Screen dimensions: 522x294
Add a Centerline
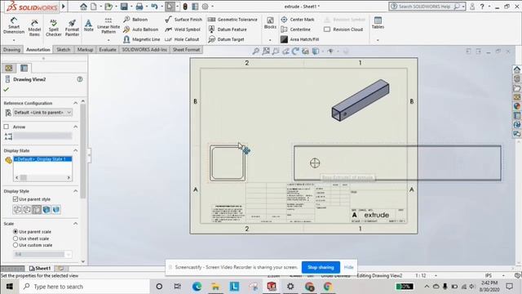295,29
